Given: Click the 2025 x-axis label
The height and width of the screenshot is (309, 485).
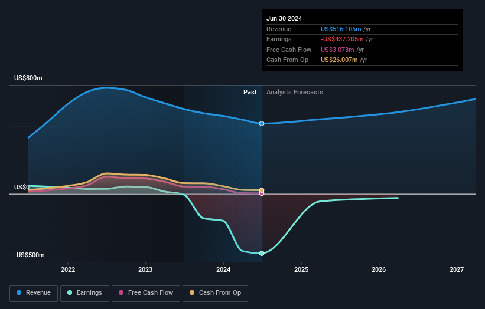Looking at the screenshot, I should pyautogui.click(x=301, y=269).
